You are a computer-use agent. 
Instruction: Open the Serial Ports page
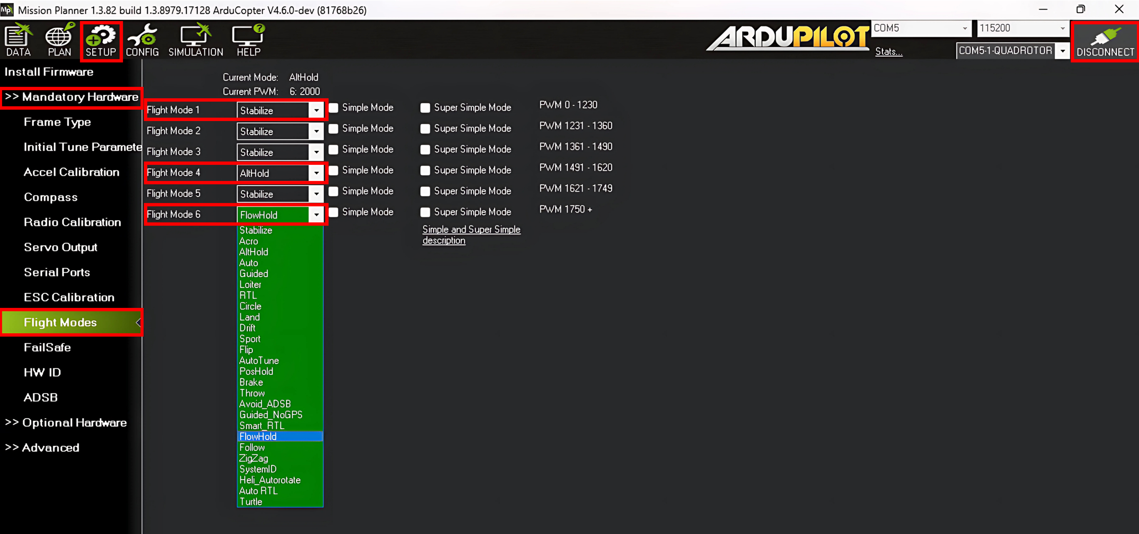coord(57,272)
